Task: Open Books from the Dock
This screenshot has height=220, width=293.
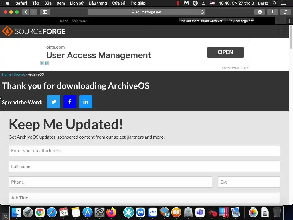Action: point(176,212)
